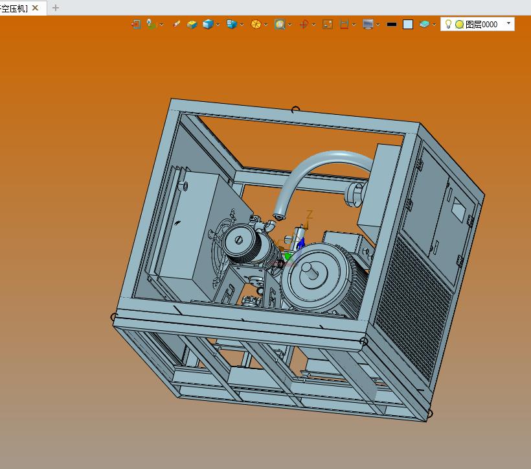Screen dimensions: 531x469
Task: Select the pen-shaped brush tool icon
Action: (x=177, y=24)
